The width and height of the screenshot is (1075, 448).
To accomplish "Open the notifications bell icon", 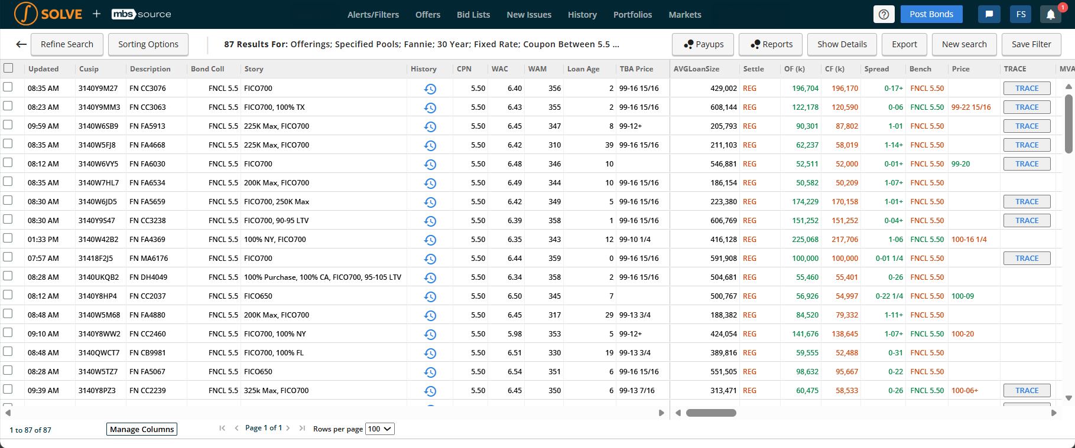I will (1051, 15).
